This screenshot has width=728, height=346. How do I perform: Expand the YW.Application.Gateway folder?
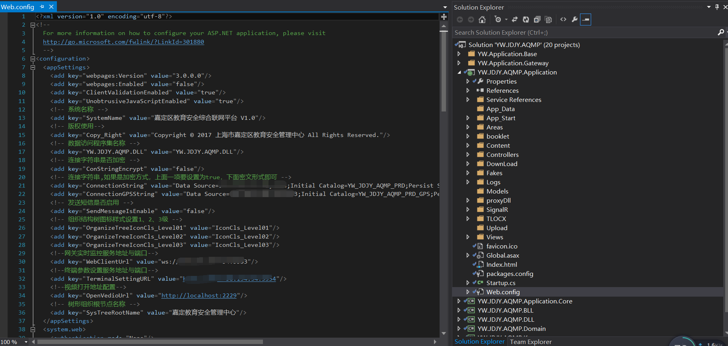tap(459, 63)
